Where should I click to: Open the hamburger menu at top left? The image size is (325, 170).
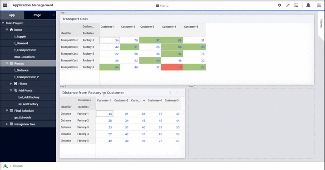(x=5, y=5)
